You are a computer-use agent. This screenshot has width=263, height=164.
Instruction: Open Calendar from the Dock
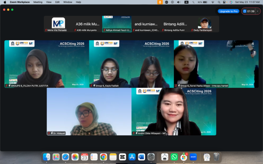pos(84,157)
